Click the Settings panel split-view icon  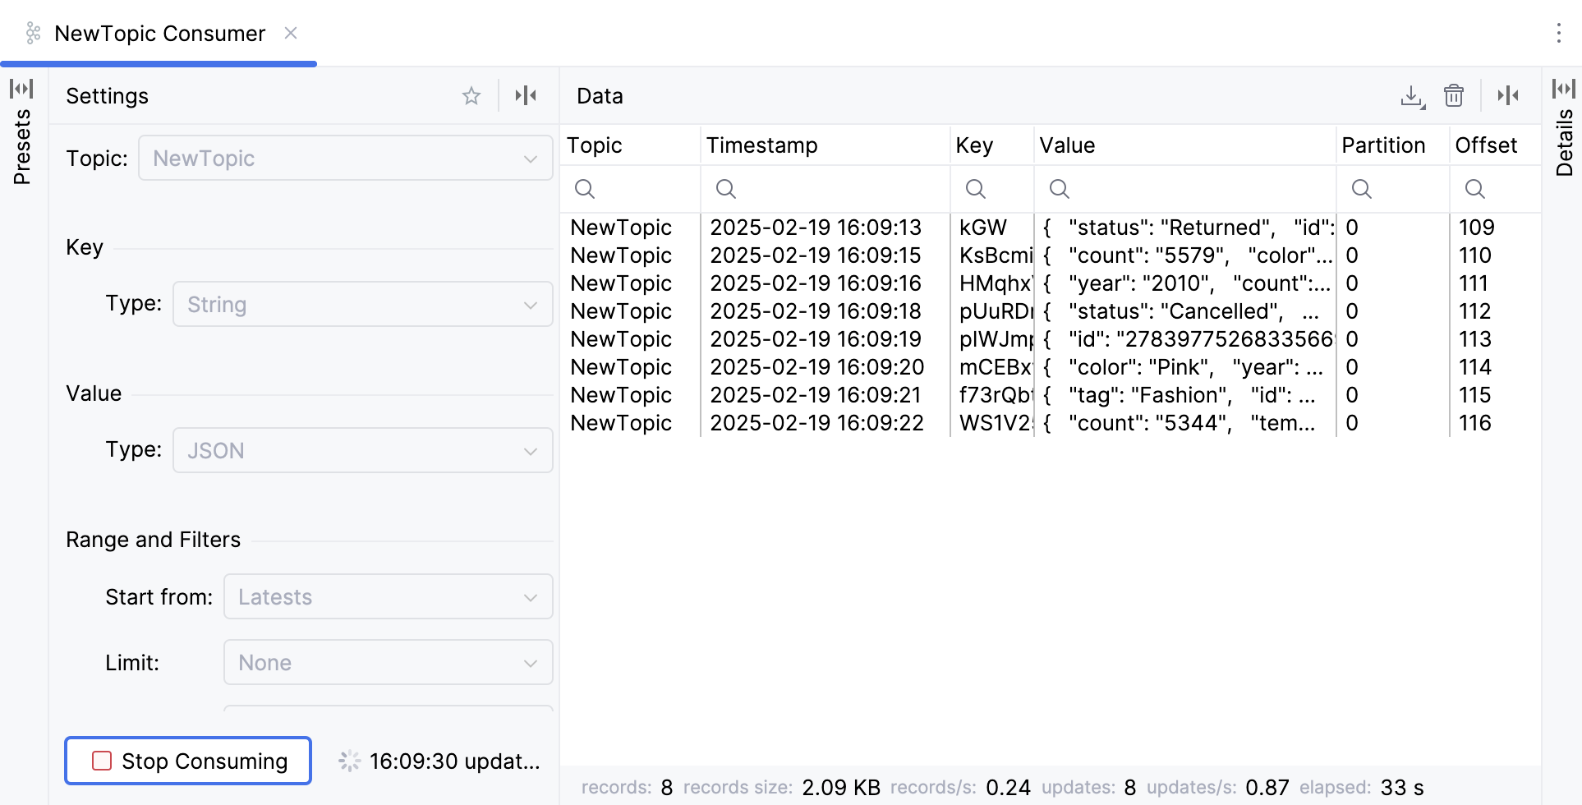coord(526,95)
